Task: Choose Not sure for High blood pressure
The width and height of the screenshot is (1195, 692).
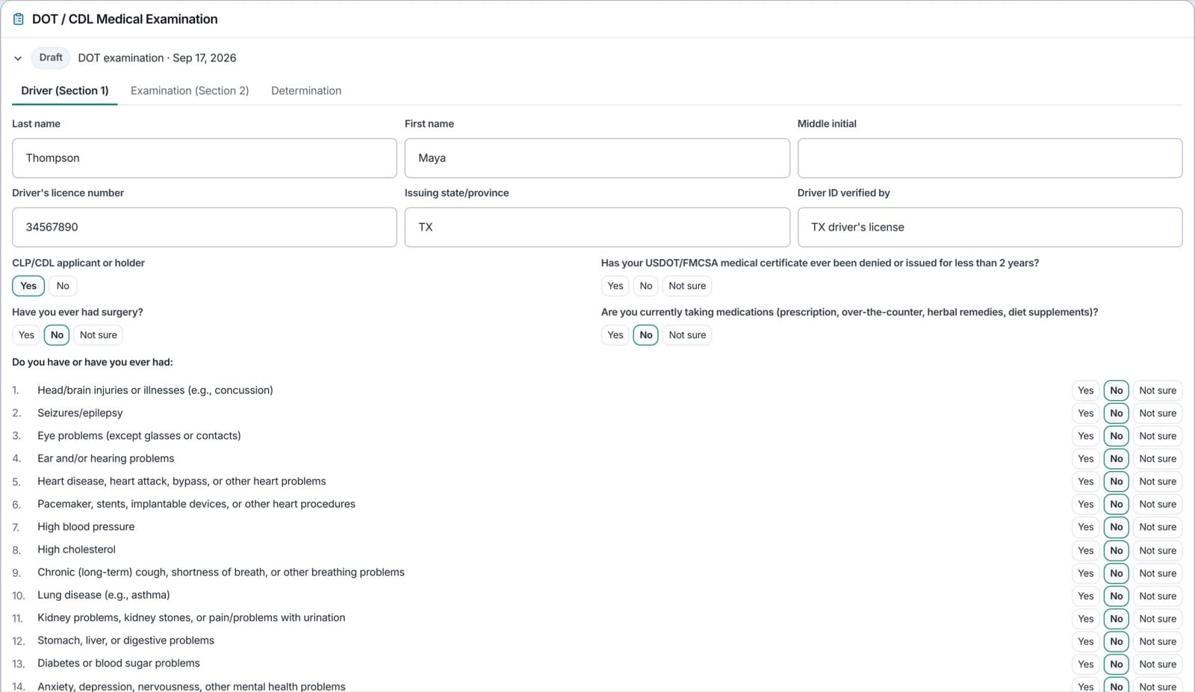Action: [x=1158, y=527]
